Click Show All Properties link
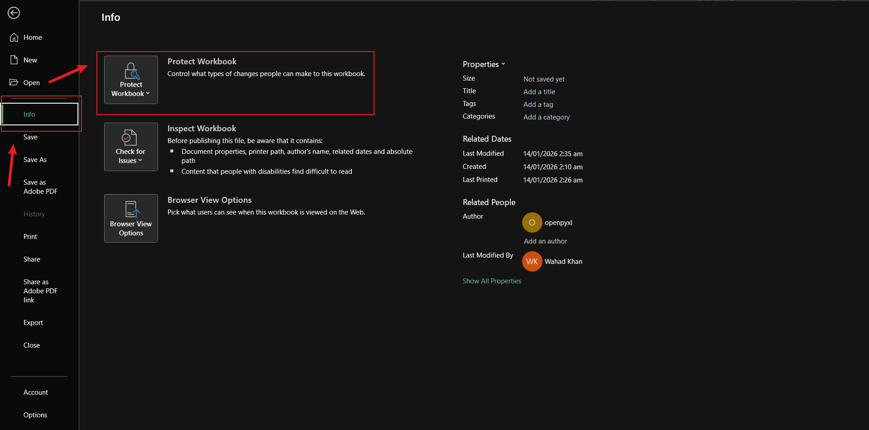This screenshot has height=430, width=869. click(492, 281)
